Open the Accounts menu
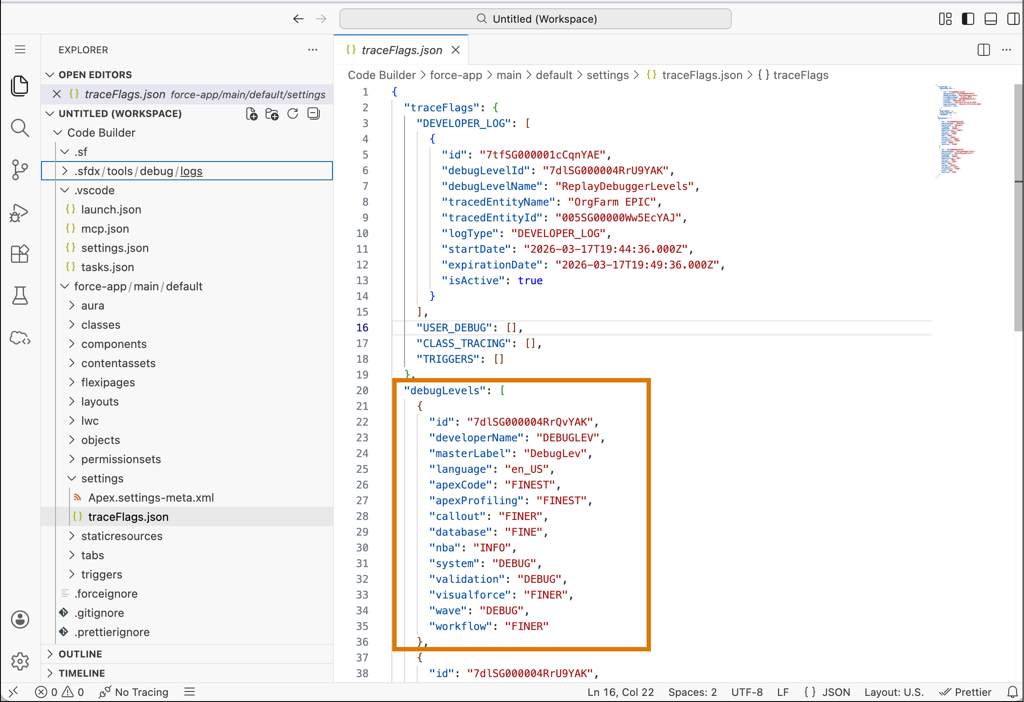1024x702 pixels. (20, 619)
